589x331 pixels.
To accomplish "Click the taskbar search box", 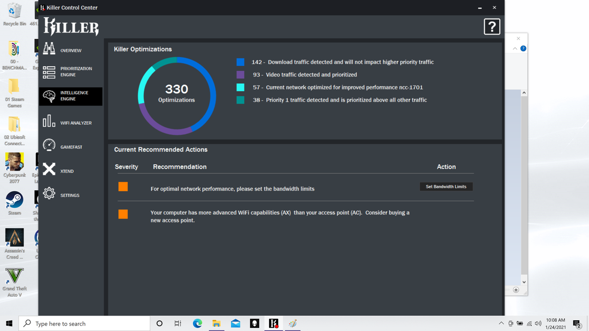I will point(84,323).
